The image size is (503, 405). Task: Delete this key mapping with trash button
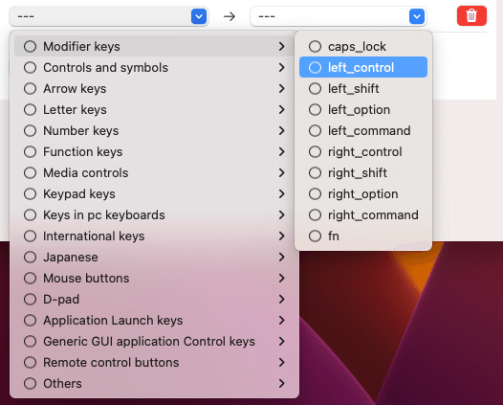pyautogui.click(x=471, y=15)
